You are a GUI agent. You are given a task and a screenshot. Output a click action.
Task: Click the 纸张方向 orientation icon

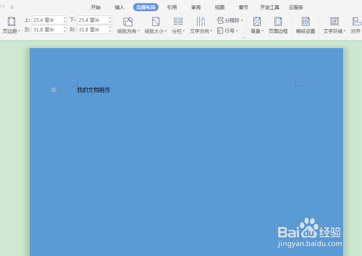pyautogui.click(x=128, y=21)
